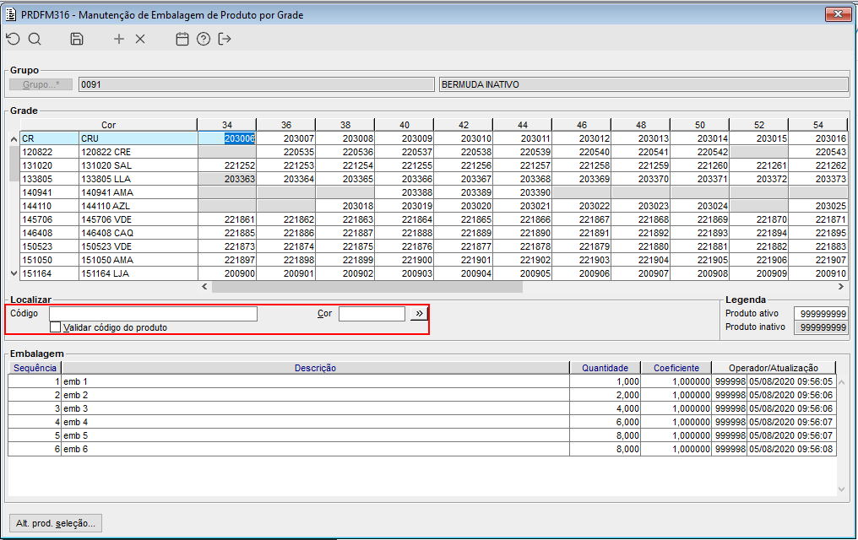Click Embalagem list scroll down arrow
858x540 pixels.
pyautogui.click(x=842, y=489)
